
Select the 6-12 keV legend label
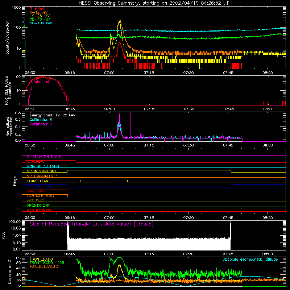[39, 12]
